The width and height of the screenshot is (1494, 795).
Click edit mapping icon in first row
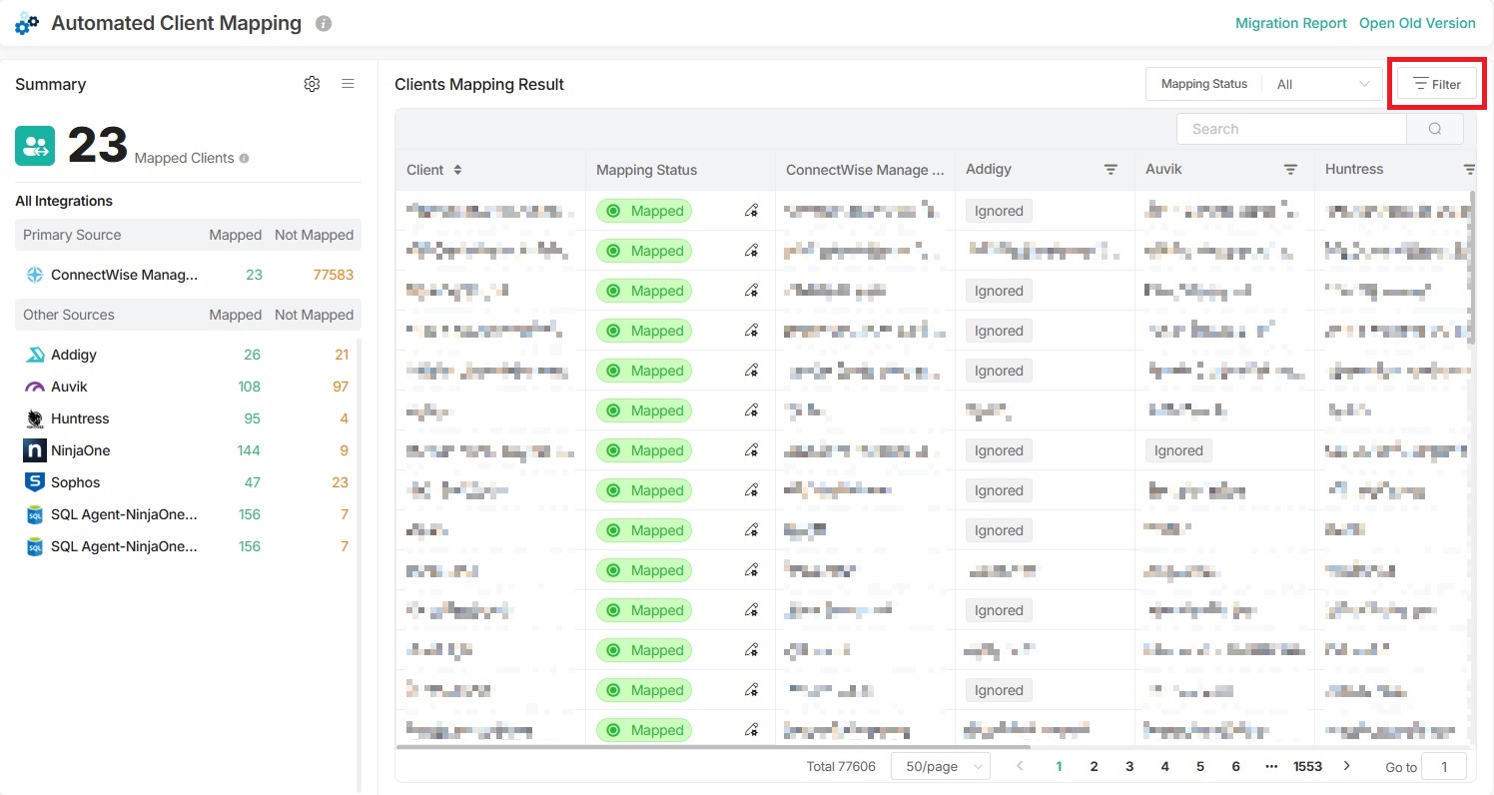751,211
